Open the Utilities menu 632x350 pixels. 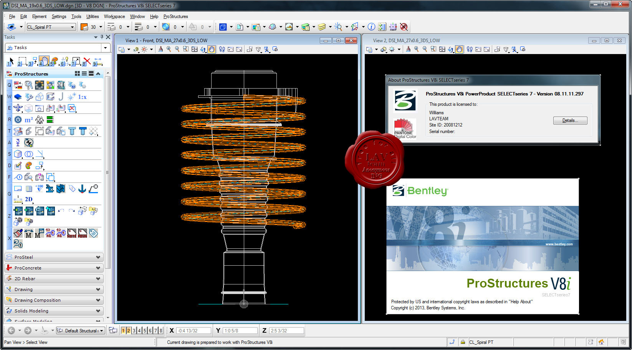click(93, 16)
